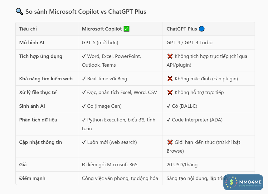This screenshot has height=194, width=268.
Task: Click the red X before "Không hỗ trợ trực tiếp"
Action: 170,92
